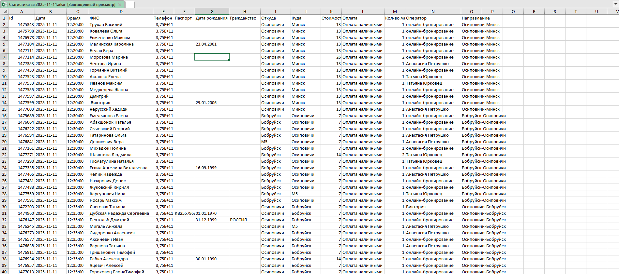This screenshot has height=274, width=619.
Task: Click the Select All corner triangle
Action: click(4, 11)
